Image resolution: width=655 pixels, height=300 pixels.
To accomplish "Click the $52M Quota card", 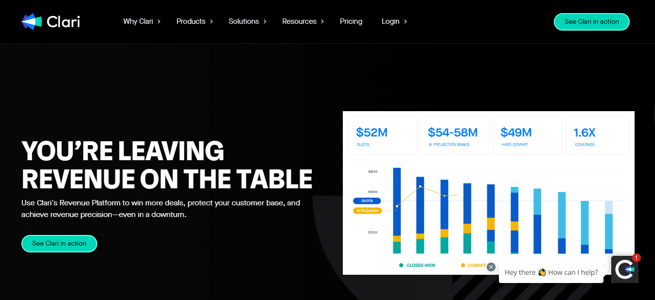I will tap(382, 136).
